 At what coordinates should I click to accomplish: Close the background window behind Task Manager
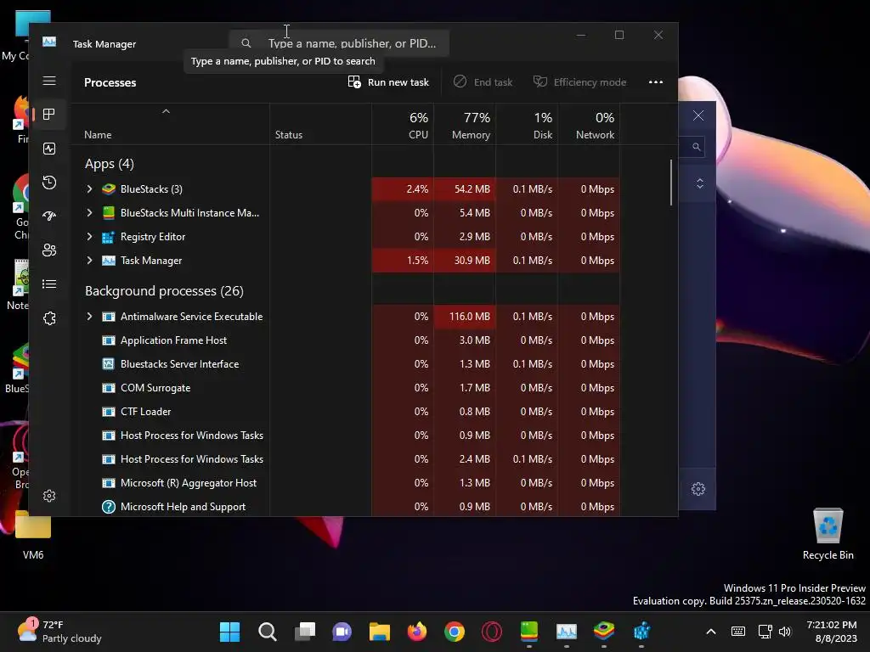coord(698,115)
